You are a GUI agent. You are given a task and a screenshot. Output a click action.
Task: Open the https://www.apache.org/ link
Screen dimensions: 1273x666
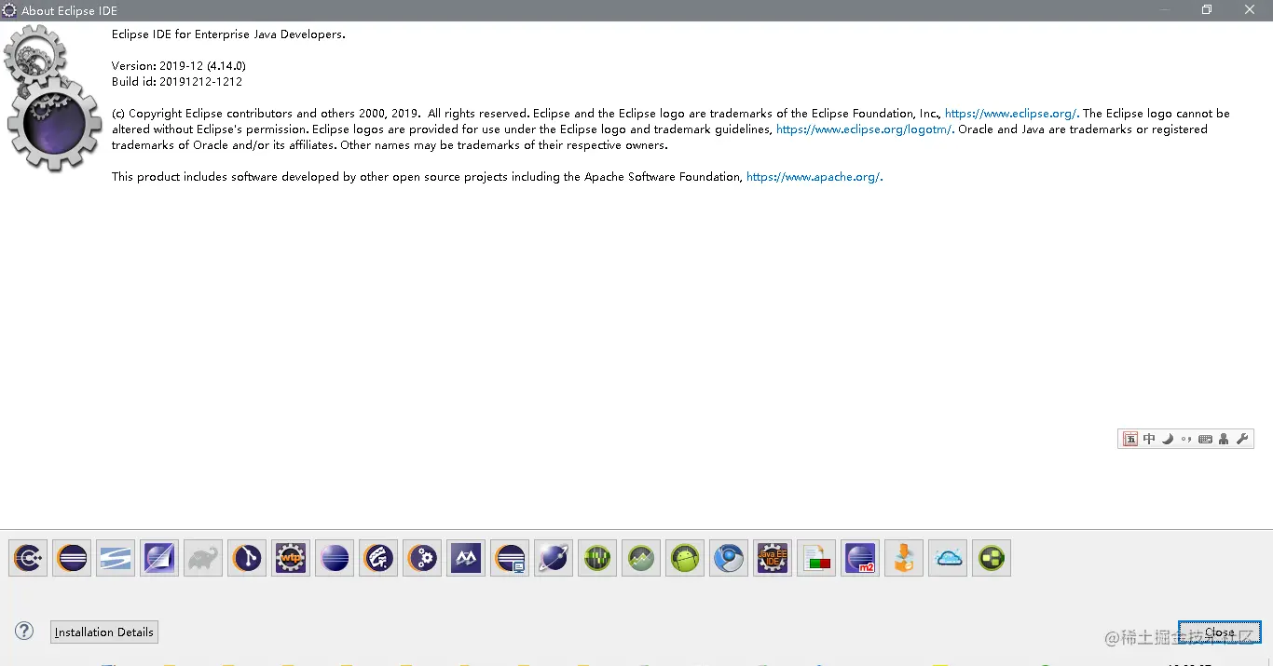coord(814,177)
